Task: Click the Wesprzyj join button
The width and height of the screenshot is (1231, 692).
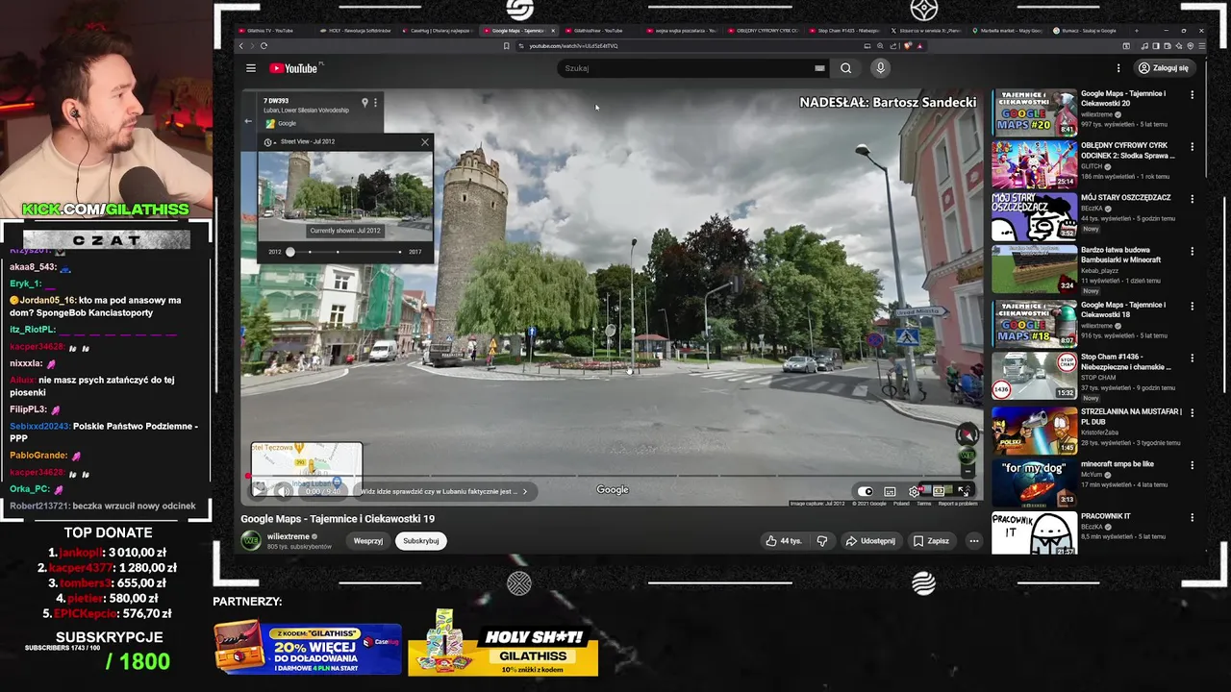Action: point(368,540)
